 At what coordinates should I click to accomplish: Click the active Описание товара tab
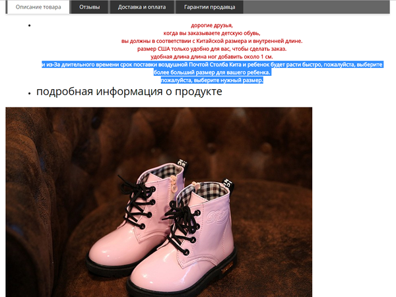tap(38, 7)
